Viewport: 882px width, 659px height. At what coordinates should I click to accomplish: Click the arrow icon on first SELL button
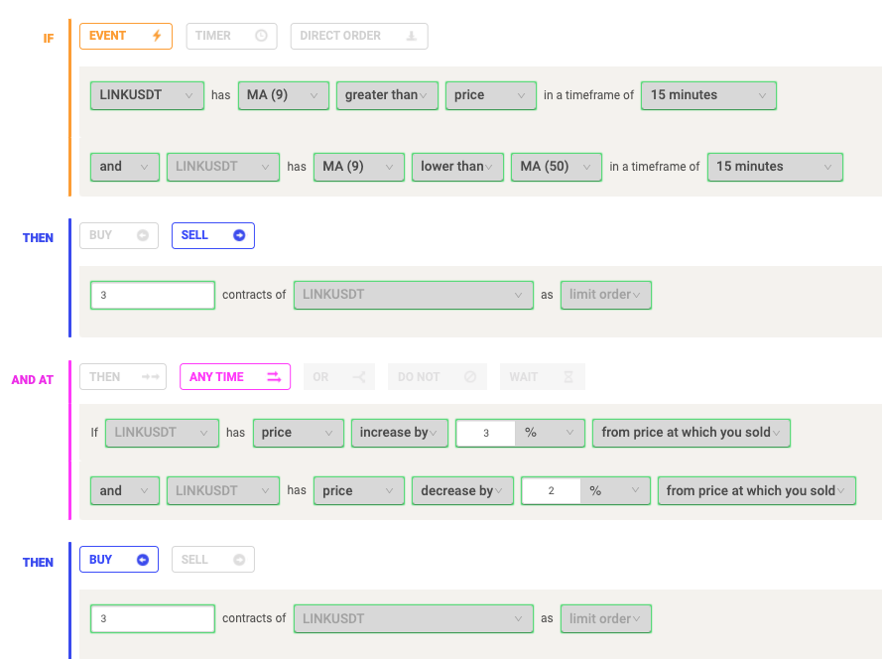239,235
